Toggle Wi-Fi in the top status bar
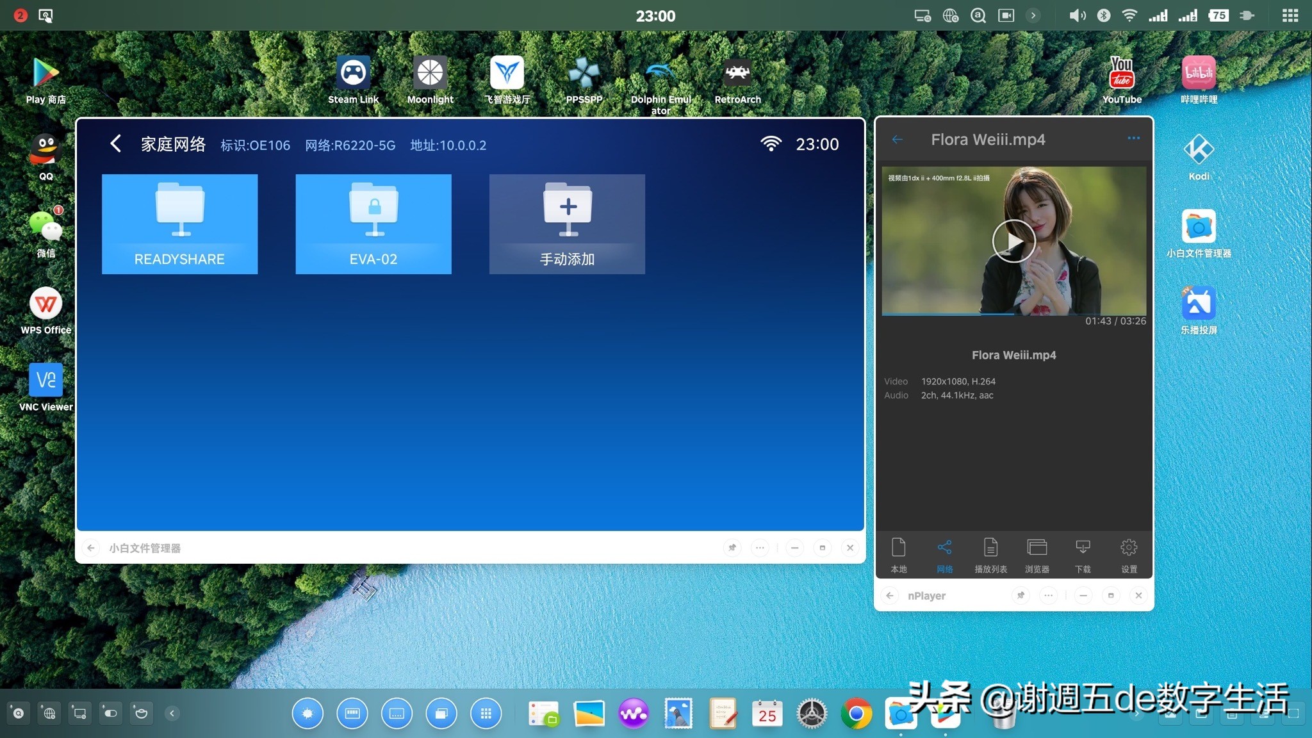Viewport: 1312px width, 738px height. [x=1129, y=15]
